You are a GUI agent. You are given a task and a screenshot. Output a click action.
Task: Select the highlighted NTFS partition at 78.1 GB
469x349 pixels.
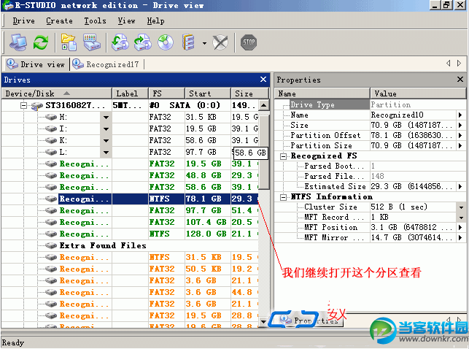tap(130, 199)
